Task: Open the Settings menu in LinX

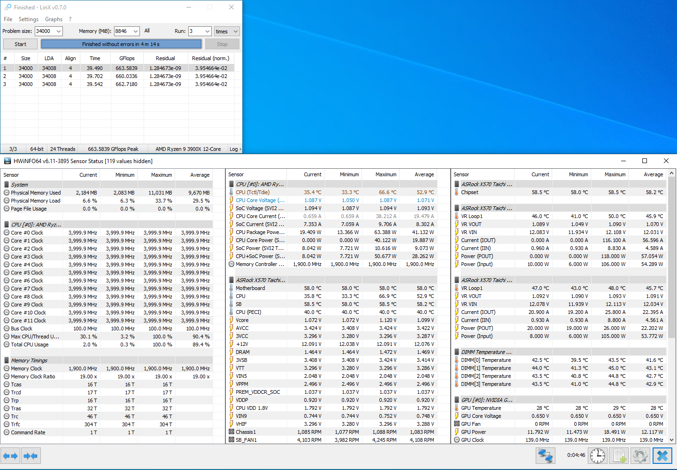Action: click(x=29, y=19)
